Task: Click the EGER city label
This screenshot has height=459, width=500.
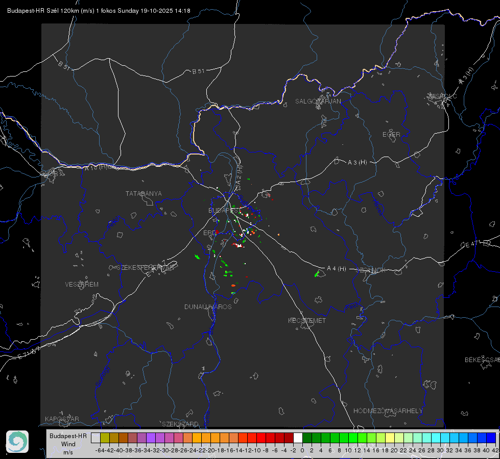Action: pyautogui.click(x=391, y=135)
